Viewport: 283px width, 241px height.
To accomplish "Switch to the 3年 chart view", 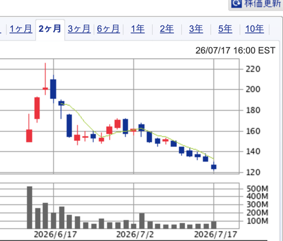I will (x=196, y=29).
